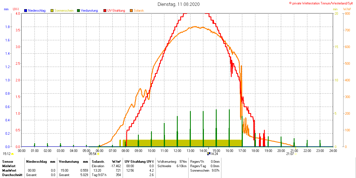Click the 24:00 label on the time axis
Image resolution: width=356 pixels, height=178 pixels.
coord(333,151)
